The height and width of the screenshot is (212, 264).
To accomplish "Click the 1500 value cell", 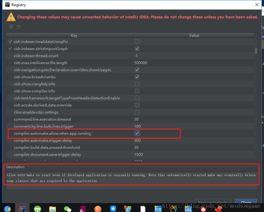I will coord(138,154).
